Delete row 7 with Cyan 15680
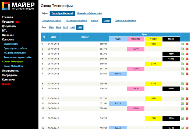This screenshot has width=191, height=129. coord(187,74)
